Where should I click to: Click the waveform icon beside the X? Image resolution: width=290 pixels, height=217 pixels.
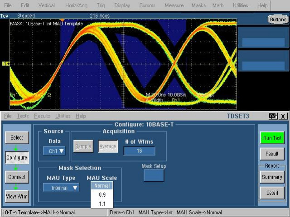pos(273,116)
